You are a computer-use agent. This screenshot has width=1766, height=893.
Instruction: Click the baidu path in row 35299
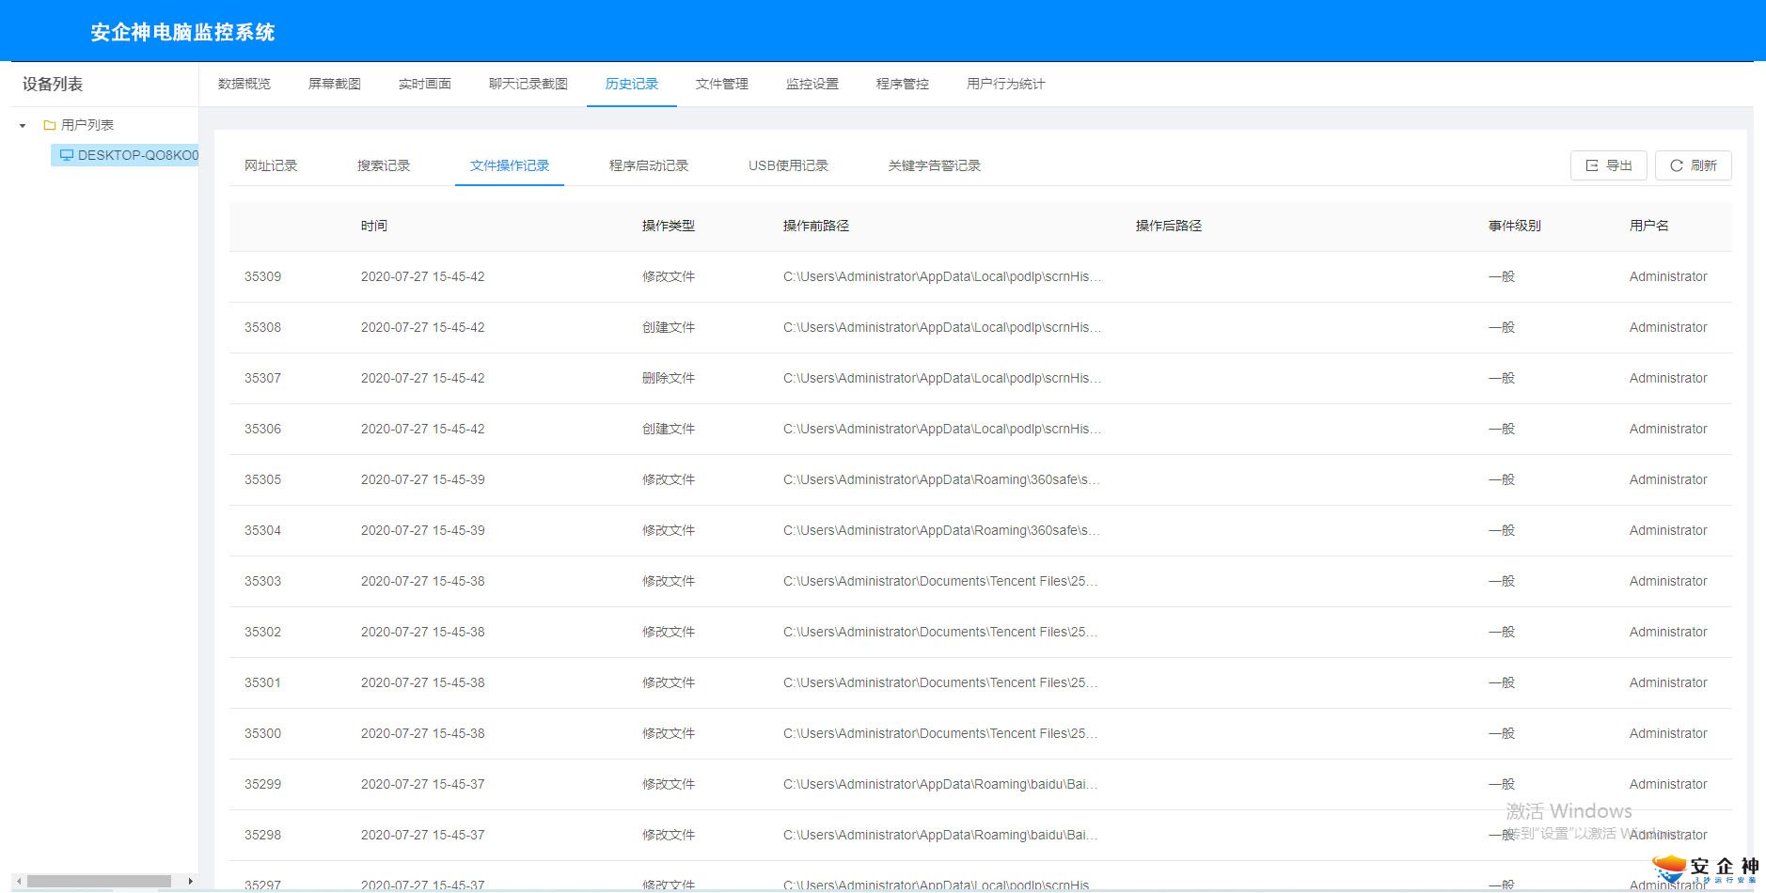(940, 784)
